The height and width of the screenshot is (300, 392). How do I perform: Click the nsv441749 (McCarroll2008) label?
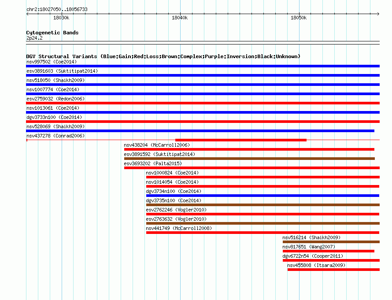[x=179, y=228]
